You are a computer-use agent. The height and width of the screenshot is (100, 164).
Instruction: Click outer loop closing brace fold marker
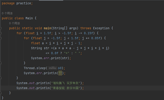point(1,78)
